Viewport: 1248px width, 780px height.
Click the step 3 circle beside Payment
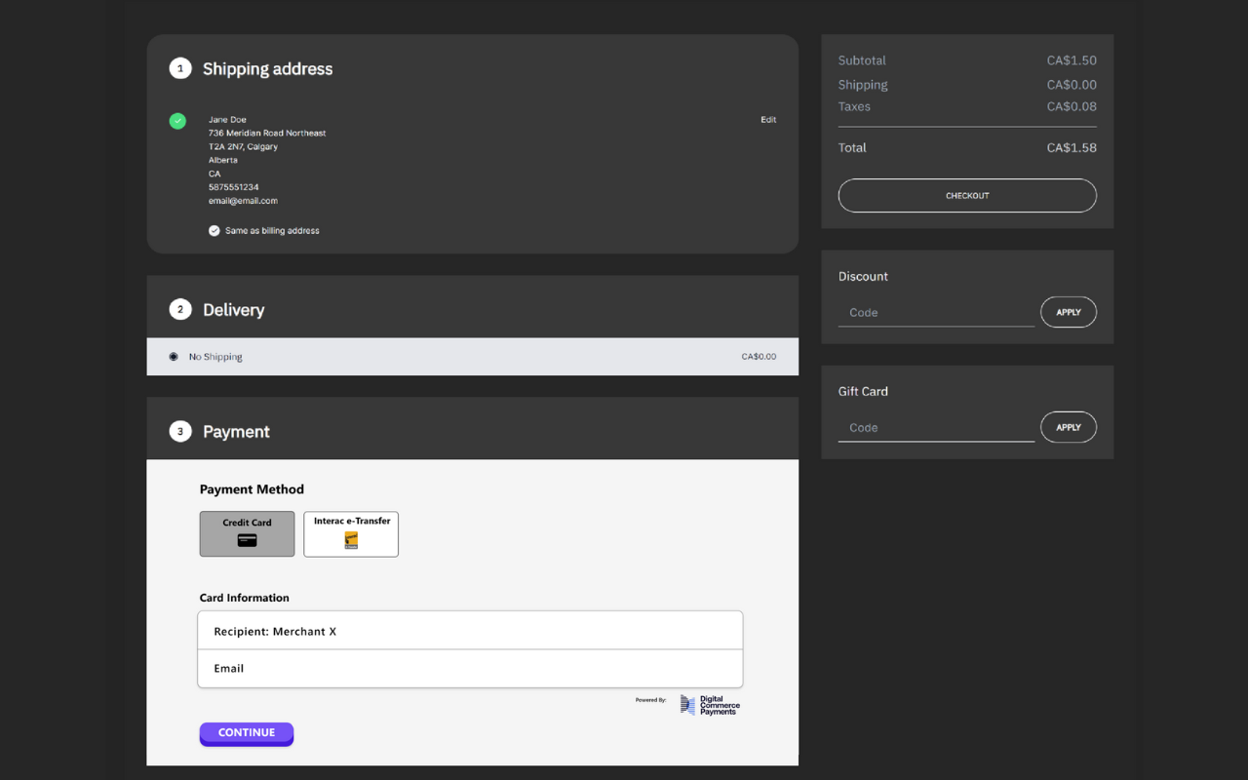[x=180, y=431]
